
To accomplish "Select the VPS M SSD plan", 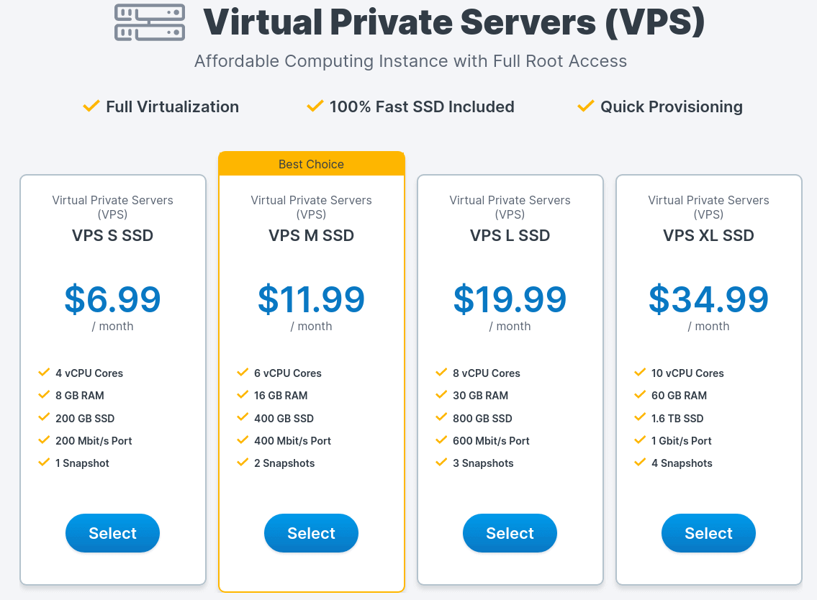I will [311, 533].
